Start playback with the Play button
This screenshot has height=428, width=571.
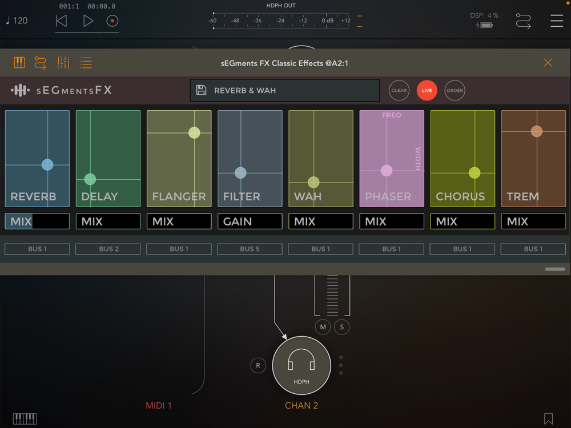tap(88, 21)
